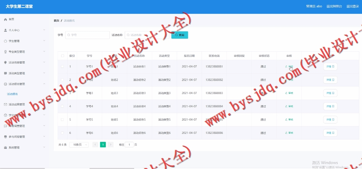The width and height of the screenshot is (362, 169).
Task: Open 详情 for row 学号5
Action: point(330,120)
